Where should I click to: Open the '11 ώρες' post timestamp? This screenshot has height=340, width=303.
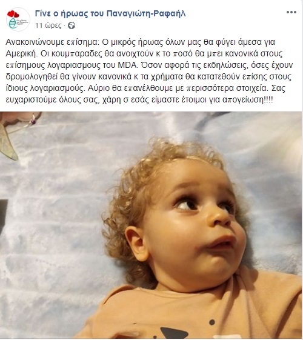(x=48, y=25)
